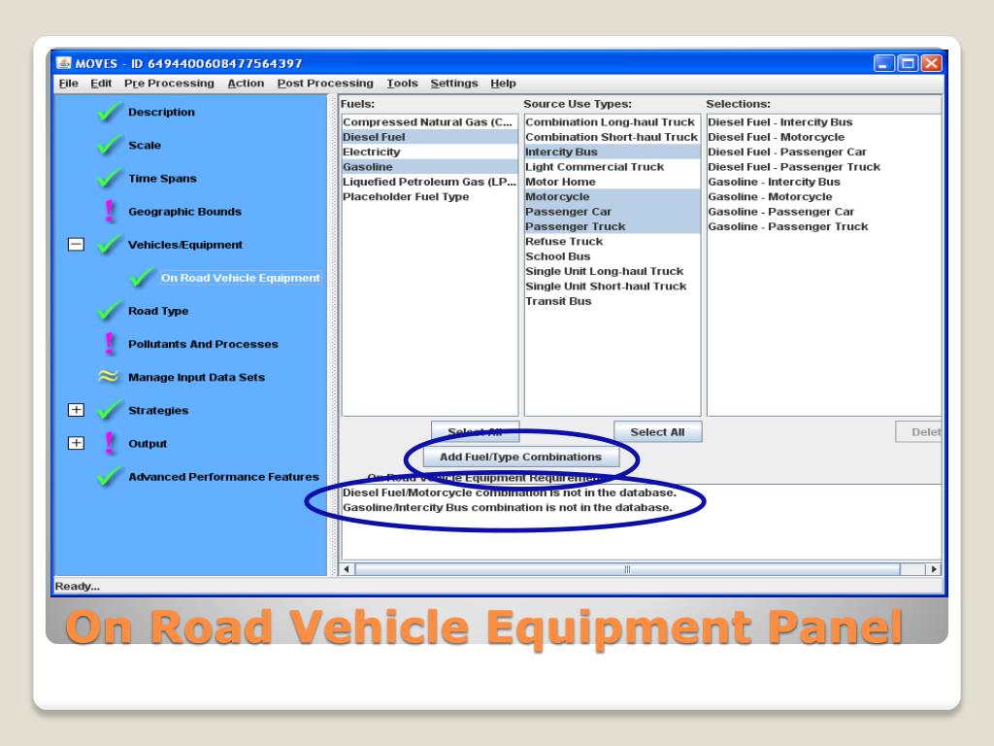Select Electricity in Fuels list
994x746 pixels.
430,152
